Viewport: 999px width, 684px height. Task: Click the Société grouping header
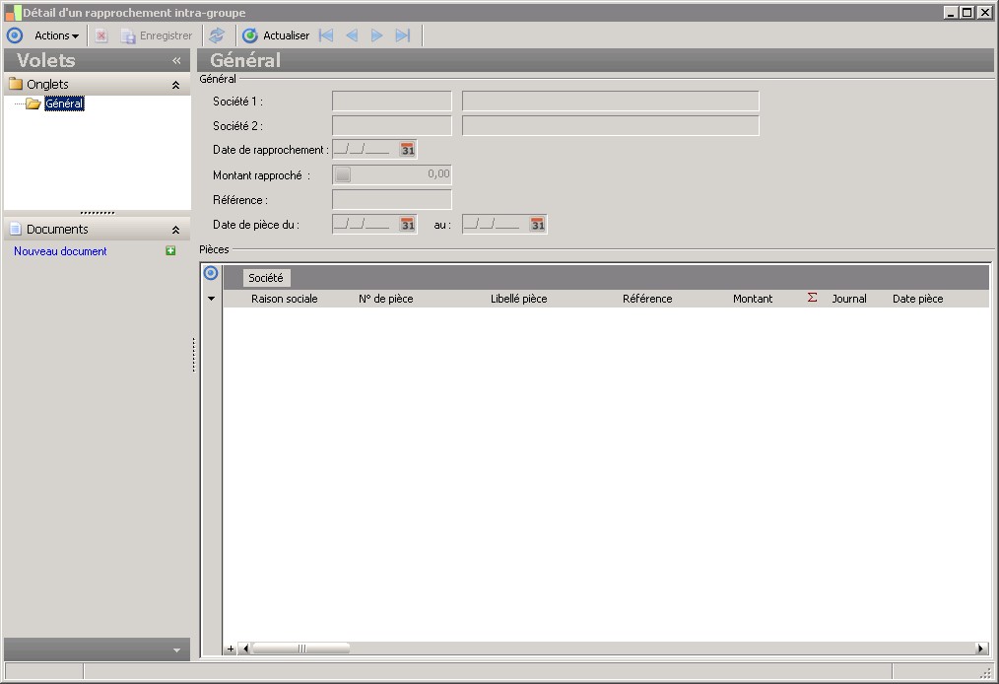tap(266, 278)
